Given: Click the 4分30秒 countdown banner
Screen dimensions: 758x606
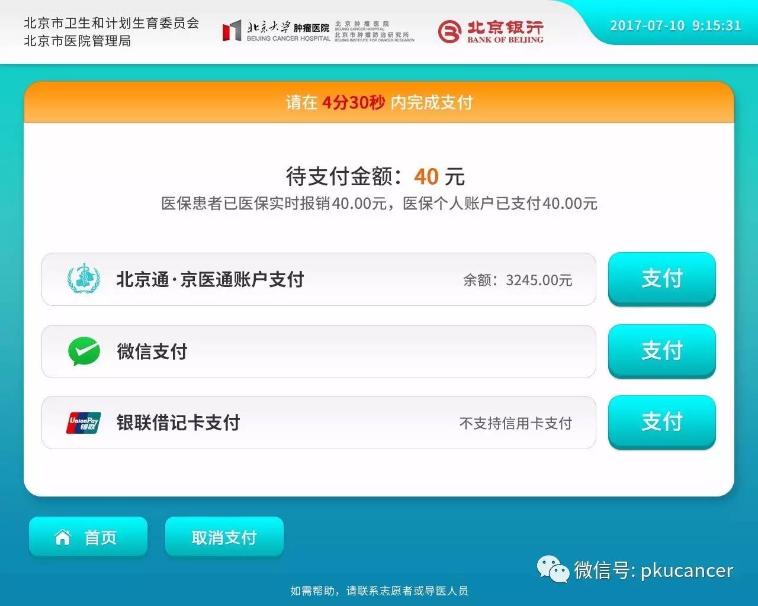Looking at the screenshot, I should [379, 102].
